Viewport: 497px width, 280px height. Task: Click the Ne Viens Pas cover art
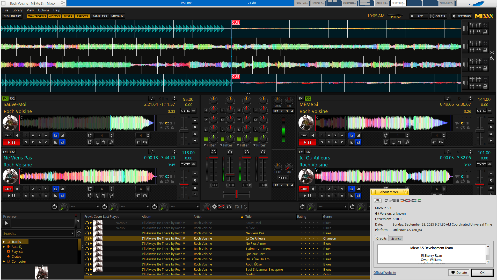[10, 176]
